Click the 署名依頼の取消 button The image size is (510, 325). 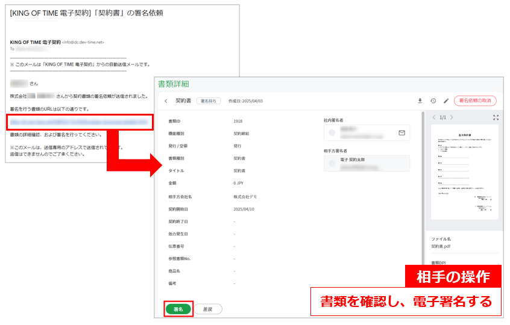click(x=475, y=101)
